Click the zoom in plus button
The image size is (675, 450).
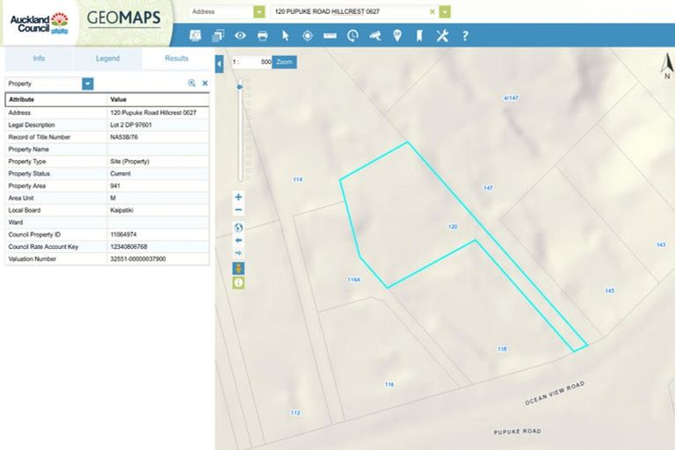tap(238, 197)
